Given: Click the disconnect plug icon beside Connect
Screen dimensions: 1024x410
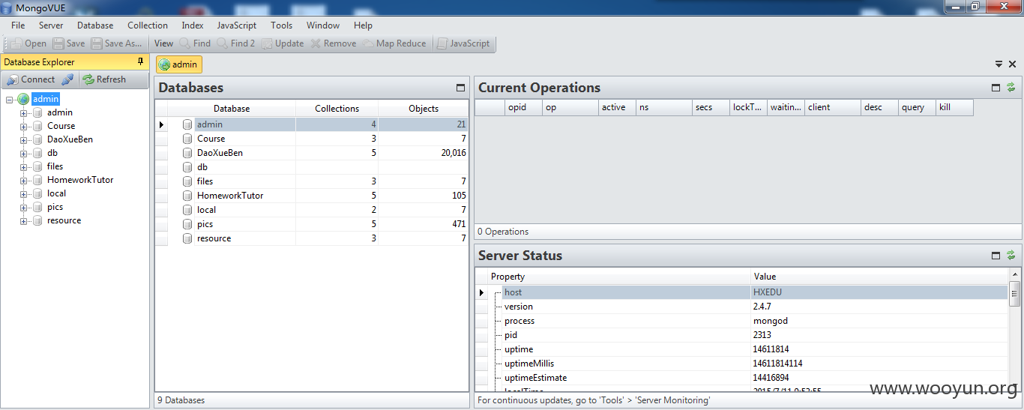Looking at the screenshot, I should [67, 79].
